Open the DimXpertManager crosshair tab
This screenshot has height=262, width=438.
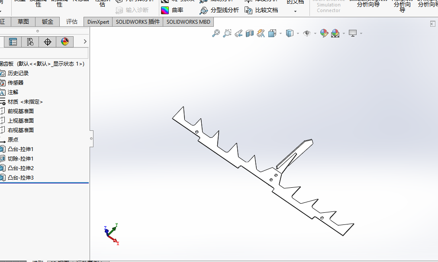[48, 42]
